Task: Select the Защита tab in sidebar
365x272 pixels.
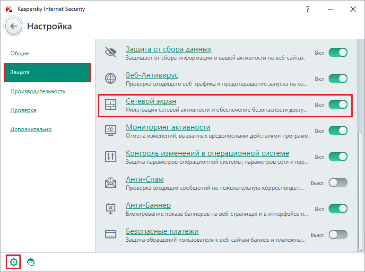Action: (x=47, y=72)
